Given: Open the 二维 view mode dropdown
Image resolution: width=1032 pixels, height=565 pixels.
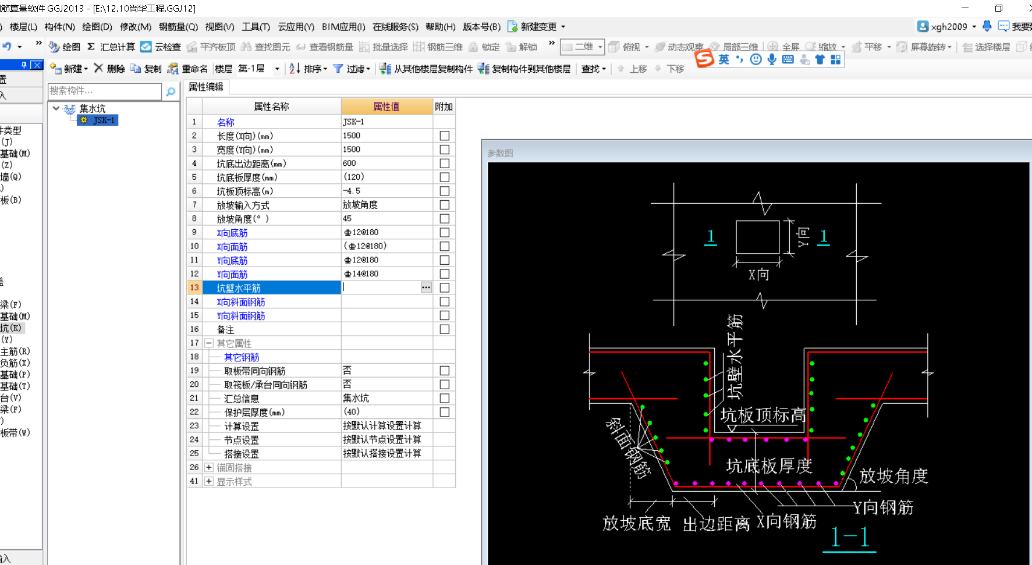Looking at the screenshot, I should pyautogui.click(x=600, y=47).
